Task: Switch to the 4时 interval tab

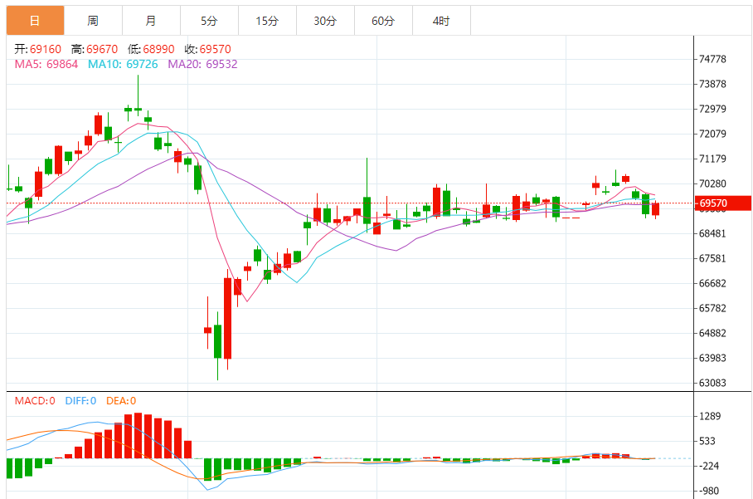Action: click(x=442, y=21)
